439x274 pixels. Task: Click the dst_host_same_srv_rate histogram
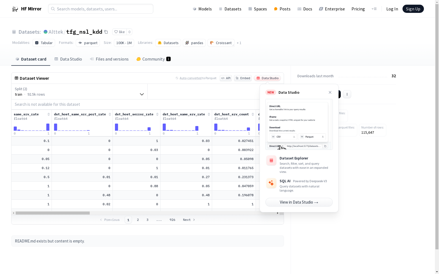pos(181,127)
